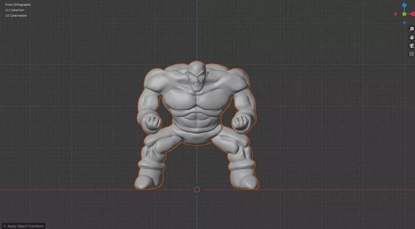Click the "(1) Collection" text
Image resolution: width=415 pixels, height=229 pixels.
[x=15, y=10]
